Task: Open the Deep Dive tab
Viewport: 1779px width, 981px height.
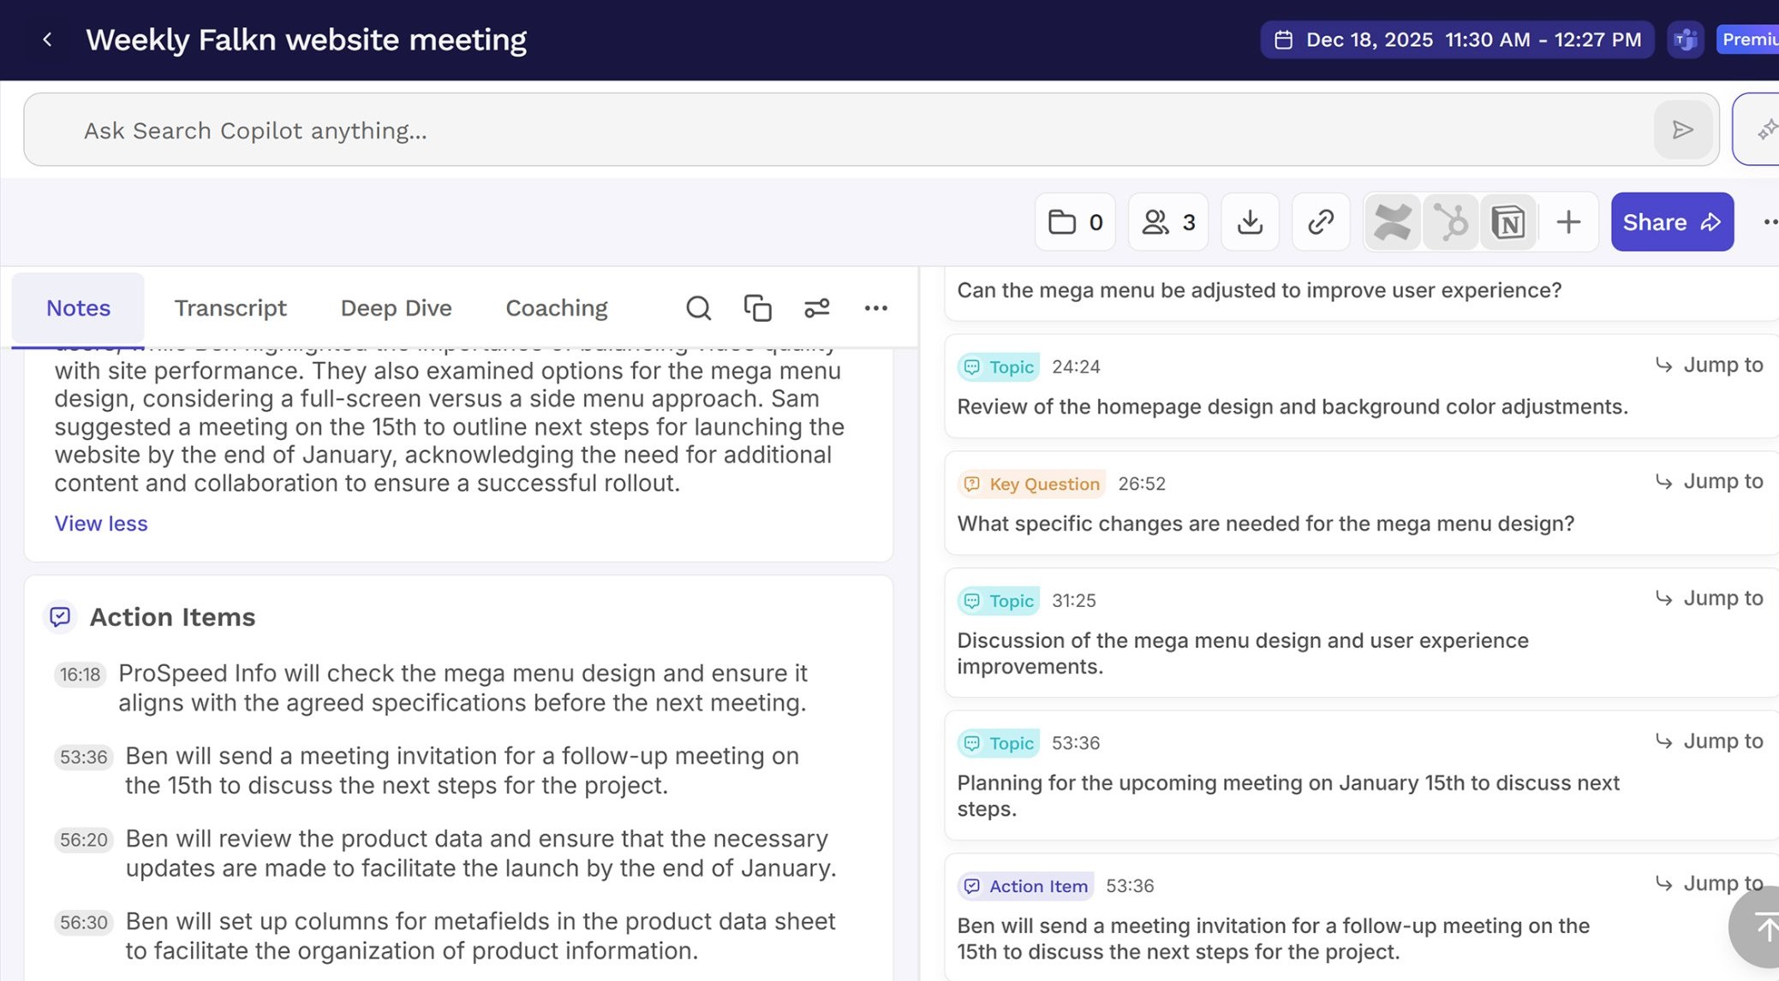Action: click(x=396, y=308)
